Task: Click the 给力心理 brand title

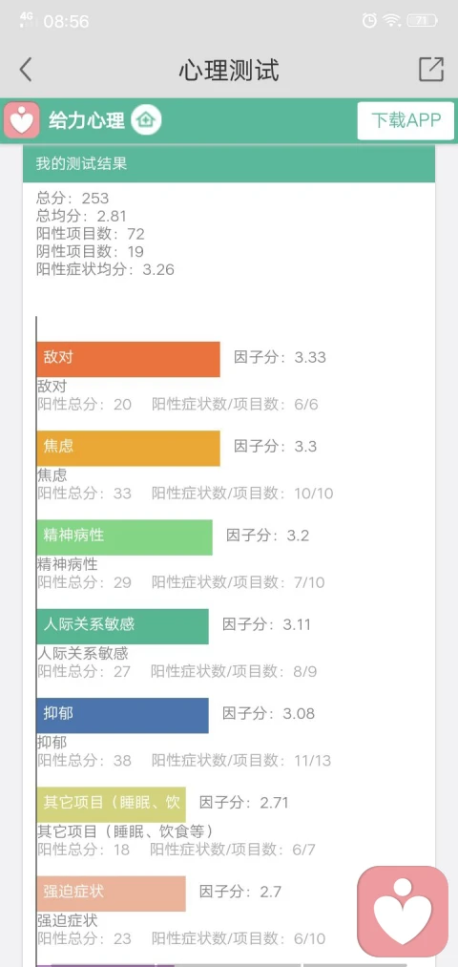Action: [x=86, y=120]
